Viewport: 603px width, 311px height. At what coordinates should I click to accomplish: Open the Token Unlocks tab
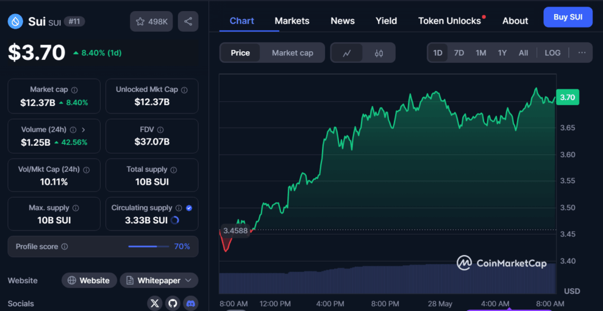click(x=449, y=21)
